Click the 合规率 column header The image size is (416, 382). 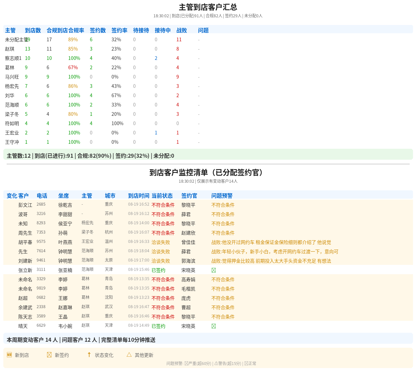pos(76,30)
